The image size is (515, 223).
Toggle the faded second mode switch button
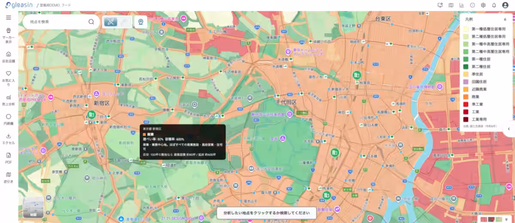[x=124, y=22]
